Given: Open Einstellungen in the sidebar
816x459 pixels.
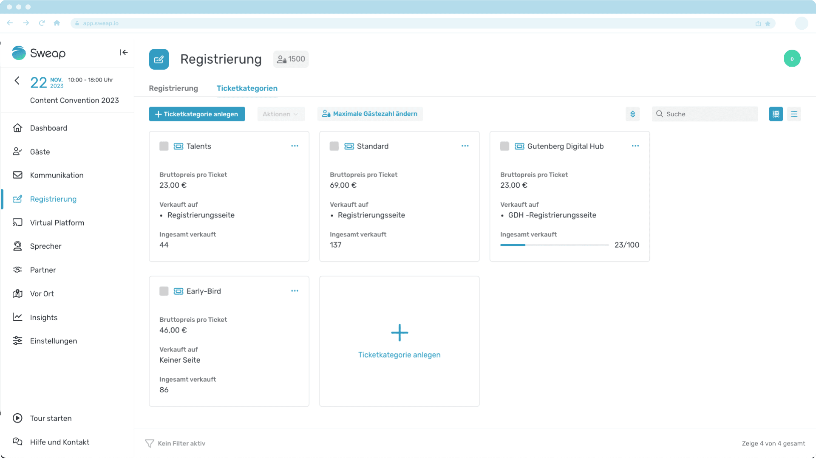Looking at the screenshot, I should click(53, 341).
